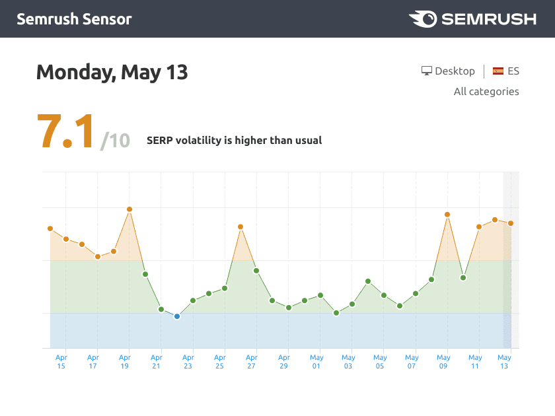The image size is (555, 416).
Task: Click the blue low-volatility data point
Action: (x=177, y=316)
